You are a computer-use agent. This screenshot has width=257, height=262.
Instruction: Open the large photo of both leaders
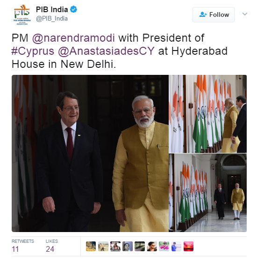click(90, 153)
